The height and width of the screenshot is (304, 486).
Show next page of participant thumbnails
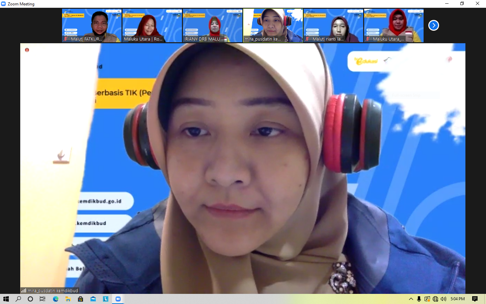coord(434,25)
